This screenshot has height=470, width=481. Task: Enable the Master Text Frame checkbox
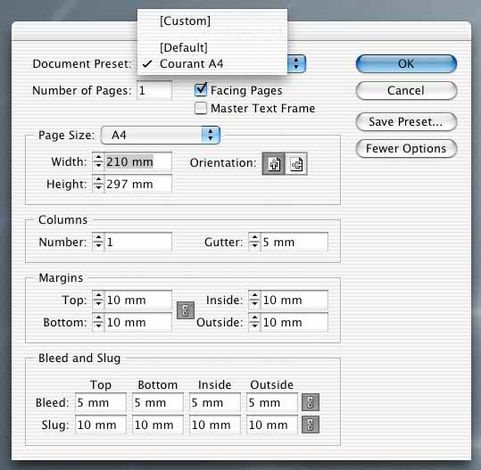click(x=201, y=108)
